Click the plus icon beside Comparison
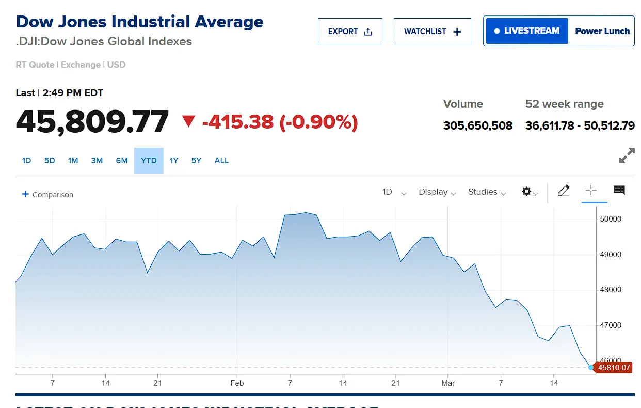The height and width of the screenshot is (408, 641). (x=25, y=194)
